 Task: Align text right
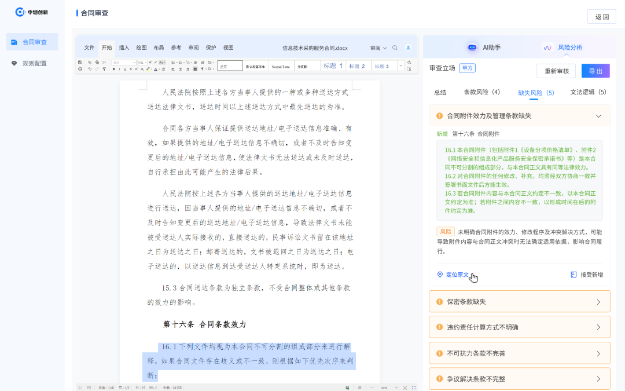point(187,69)
